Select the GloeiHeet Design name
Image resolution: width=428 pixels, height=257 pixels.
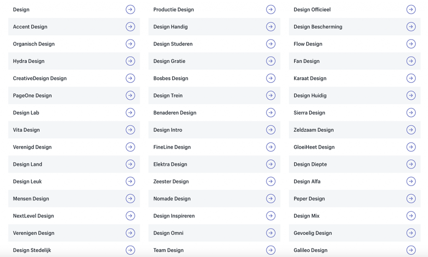314,147
